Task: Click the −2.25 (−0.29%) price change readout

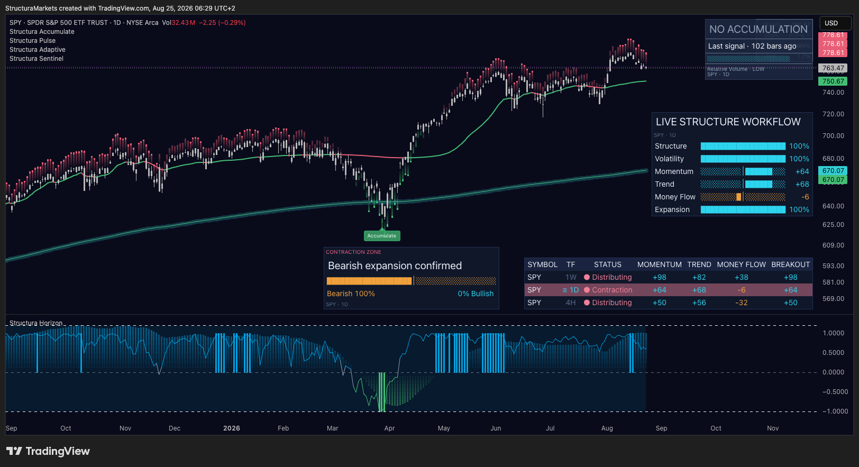Action: tap(222, 23)
